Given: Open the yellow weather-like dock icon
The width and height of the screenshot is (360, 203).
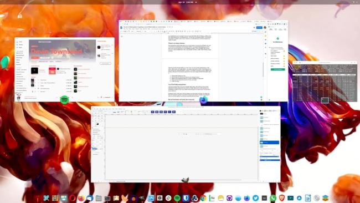Looking at the screenshot, I should click(220, 198).
